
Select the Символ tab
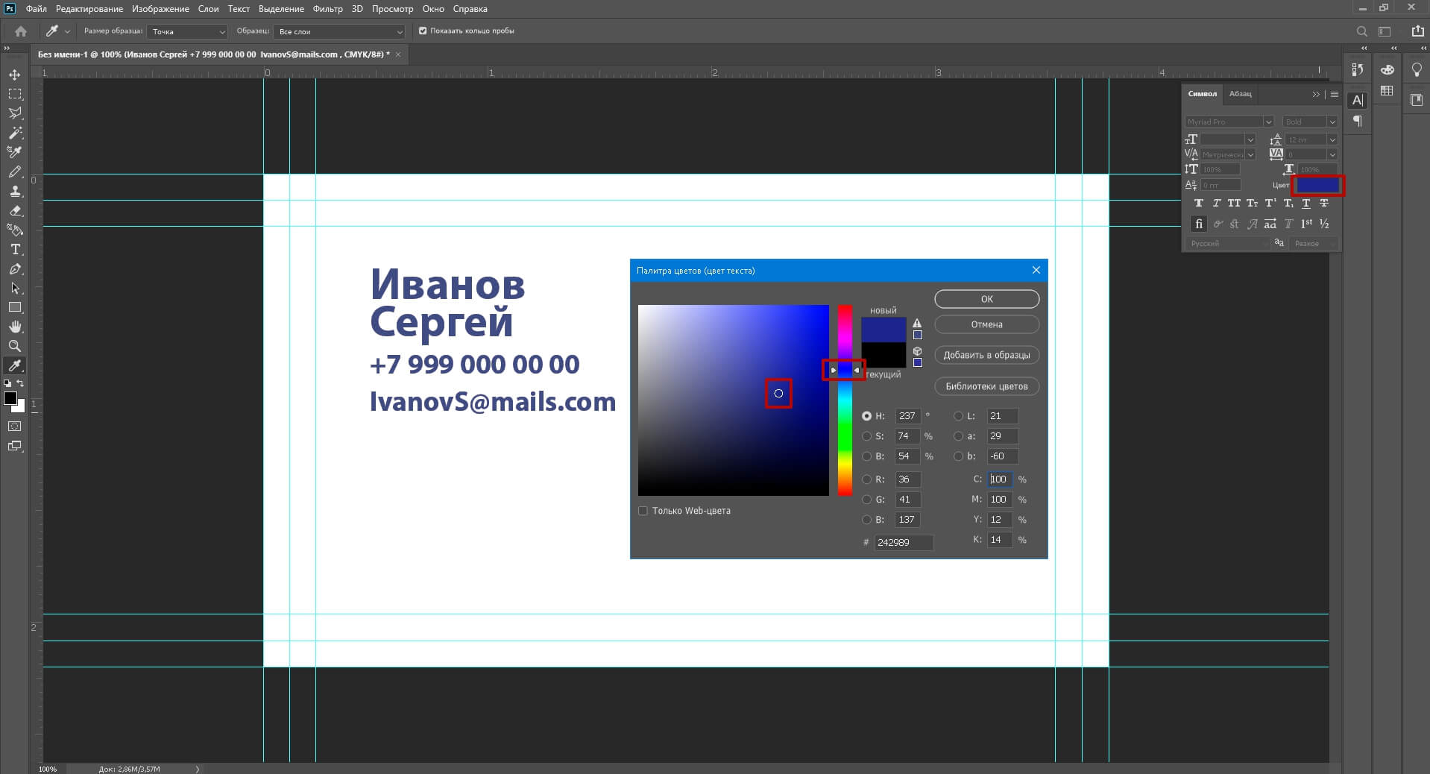coord(1202,94)
